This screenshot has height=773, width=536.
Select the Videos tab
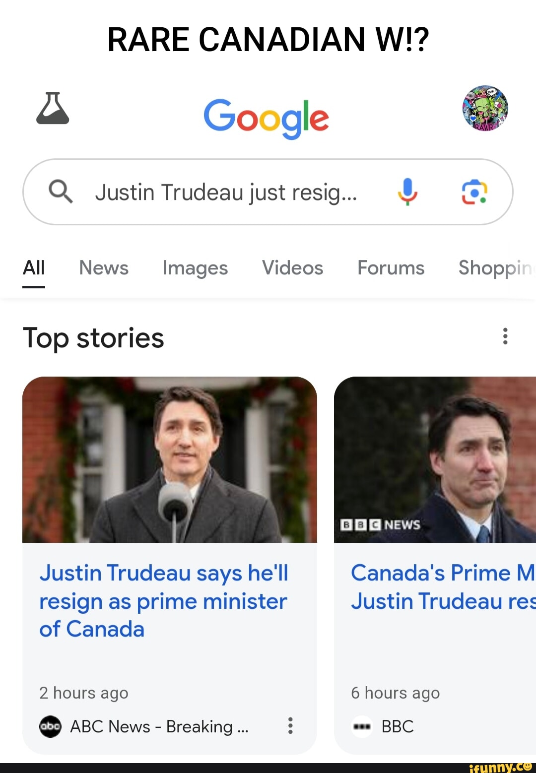click(x=292, y=268)
